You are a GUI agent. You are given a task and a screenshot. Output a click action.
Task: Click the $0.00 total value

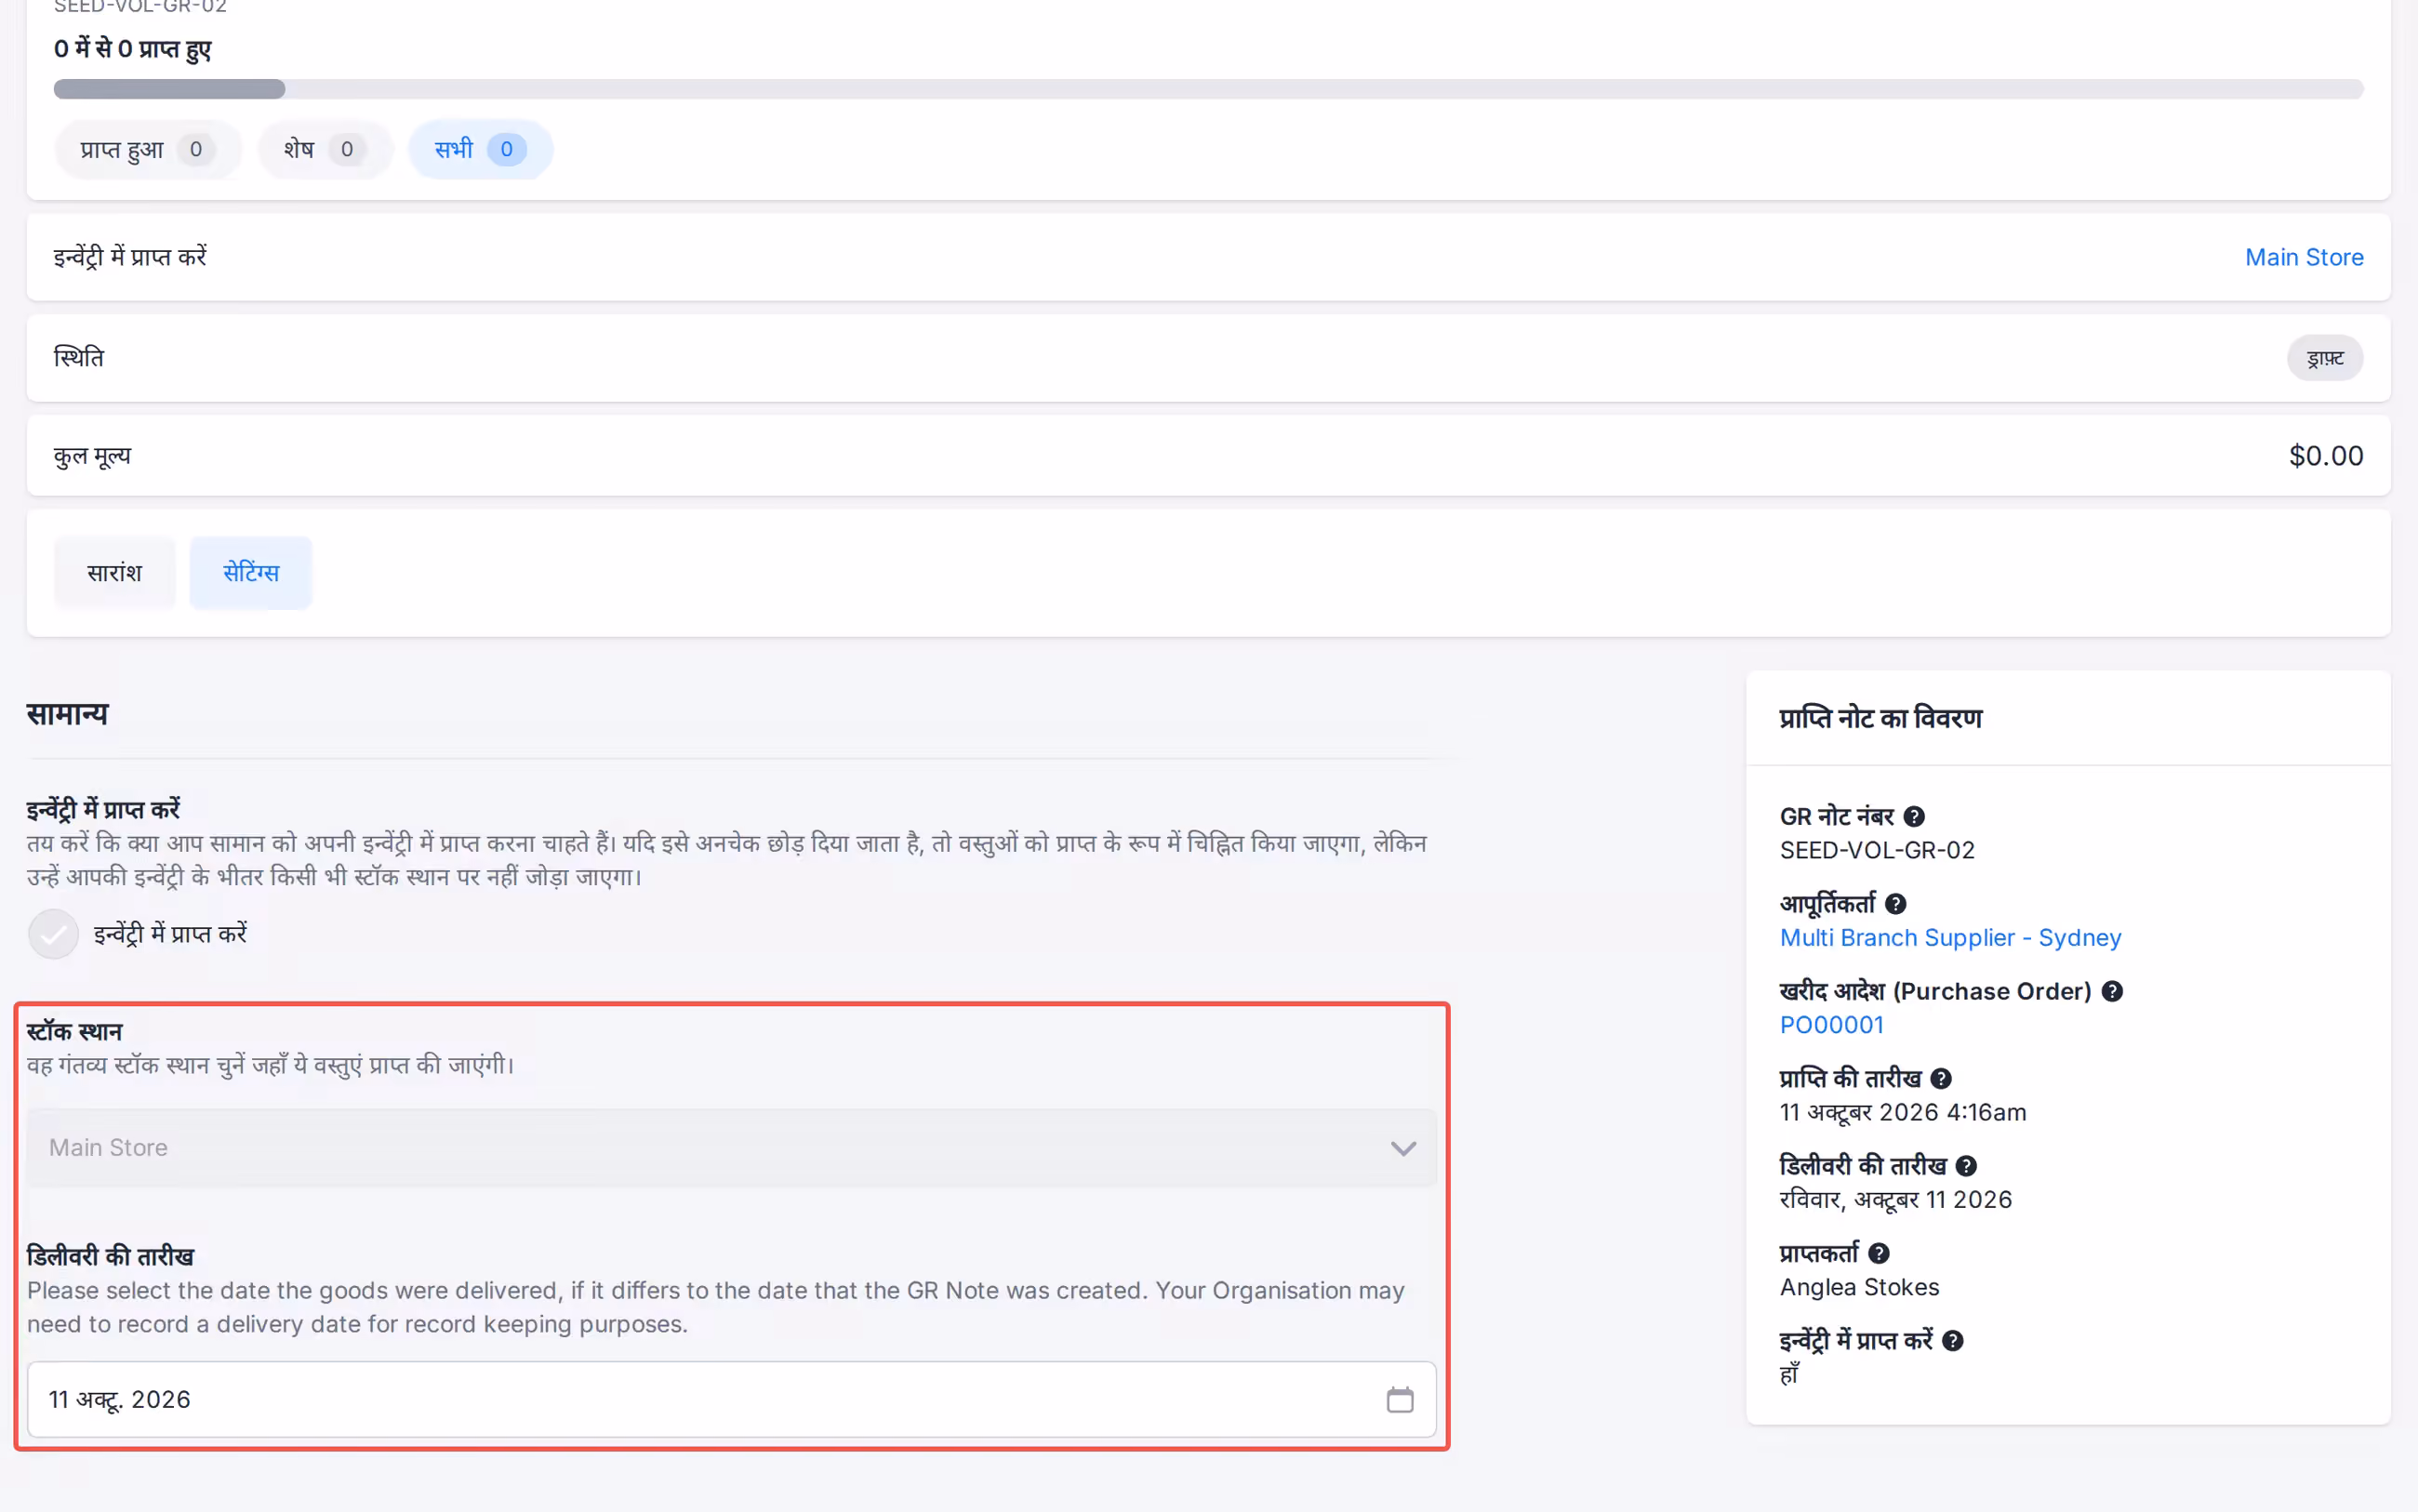[2325, 456]
